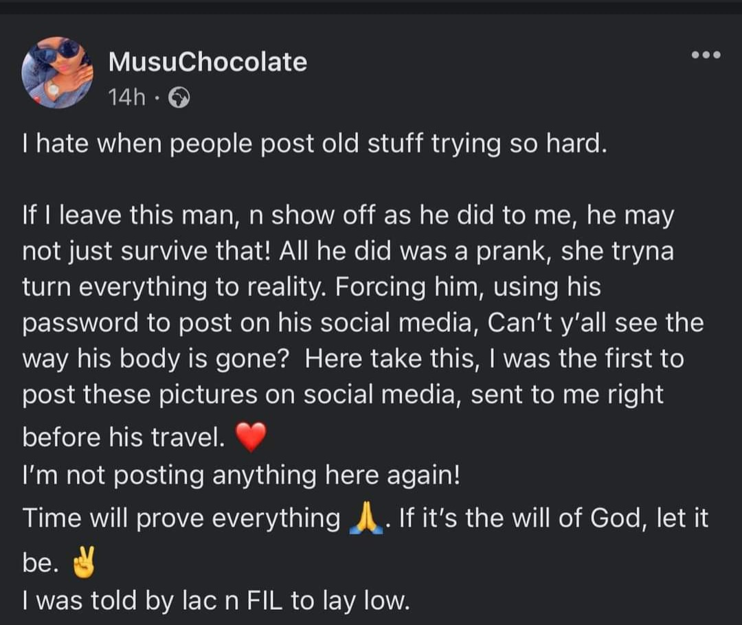Click the line "I was told by lac n FIL"

pyautogui.click(x=216, y=602)
